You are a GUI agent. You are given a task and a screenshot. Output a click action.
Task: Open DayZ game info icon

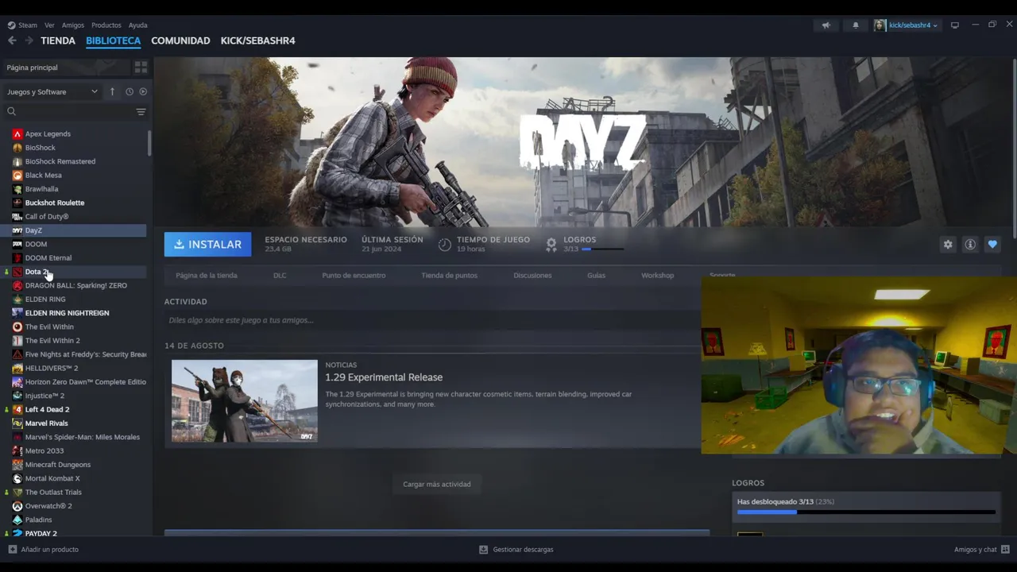point(970,245)
